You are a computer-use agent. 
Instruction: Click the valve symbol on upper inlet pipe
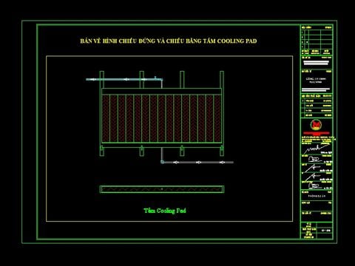(155, 78)
